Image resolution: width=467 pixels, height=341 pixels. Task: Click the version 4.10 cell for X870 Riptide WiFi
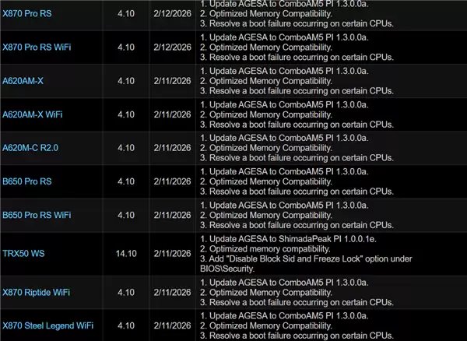click(125, 291)
